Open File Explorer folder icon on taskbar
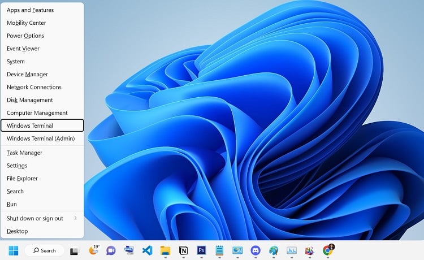 [x=166, y=250]
